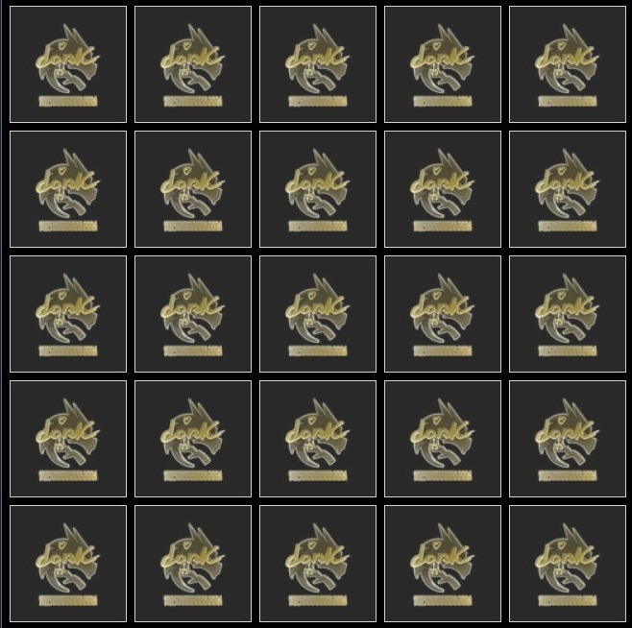Select the donk sticker in the bottom-left cell
The width and height of the screenshot is (632, 628).
(68, 564)
